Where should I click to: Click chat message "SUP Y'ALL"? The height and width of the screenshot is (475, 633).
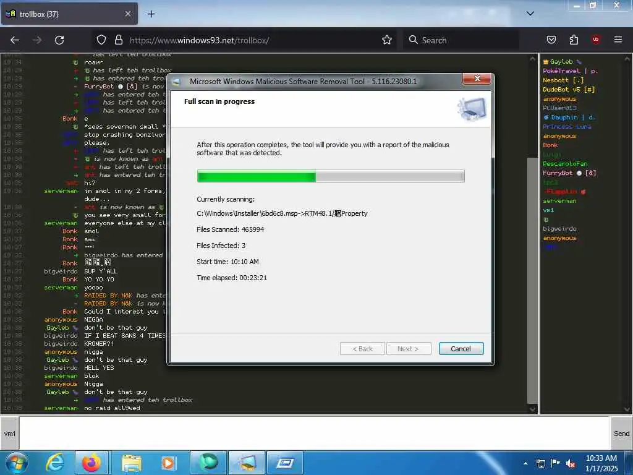pyautogui.click(x=101, y=272)
